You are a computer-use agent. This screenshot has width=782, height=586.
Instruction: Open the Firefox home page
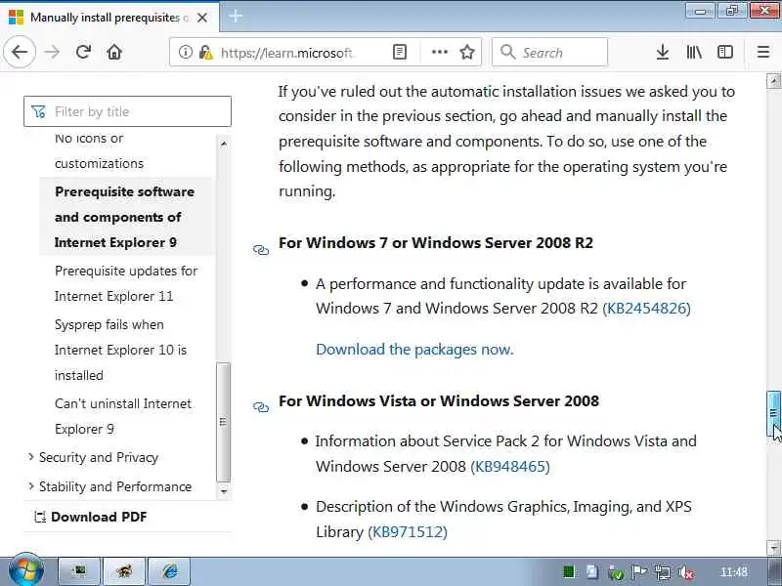click(x=114, y=52)
